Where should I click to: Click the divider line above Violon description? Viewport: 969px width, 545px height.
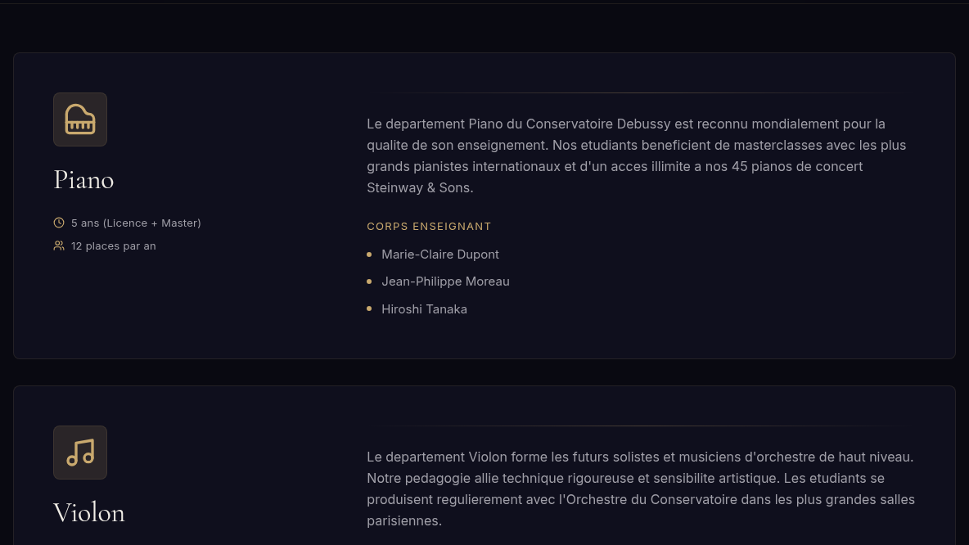(x=641, y=426)
